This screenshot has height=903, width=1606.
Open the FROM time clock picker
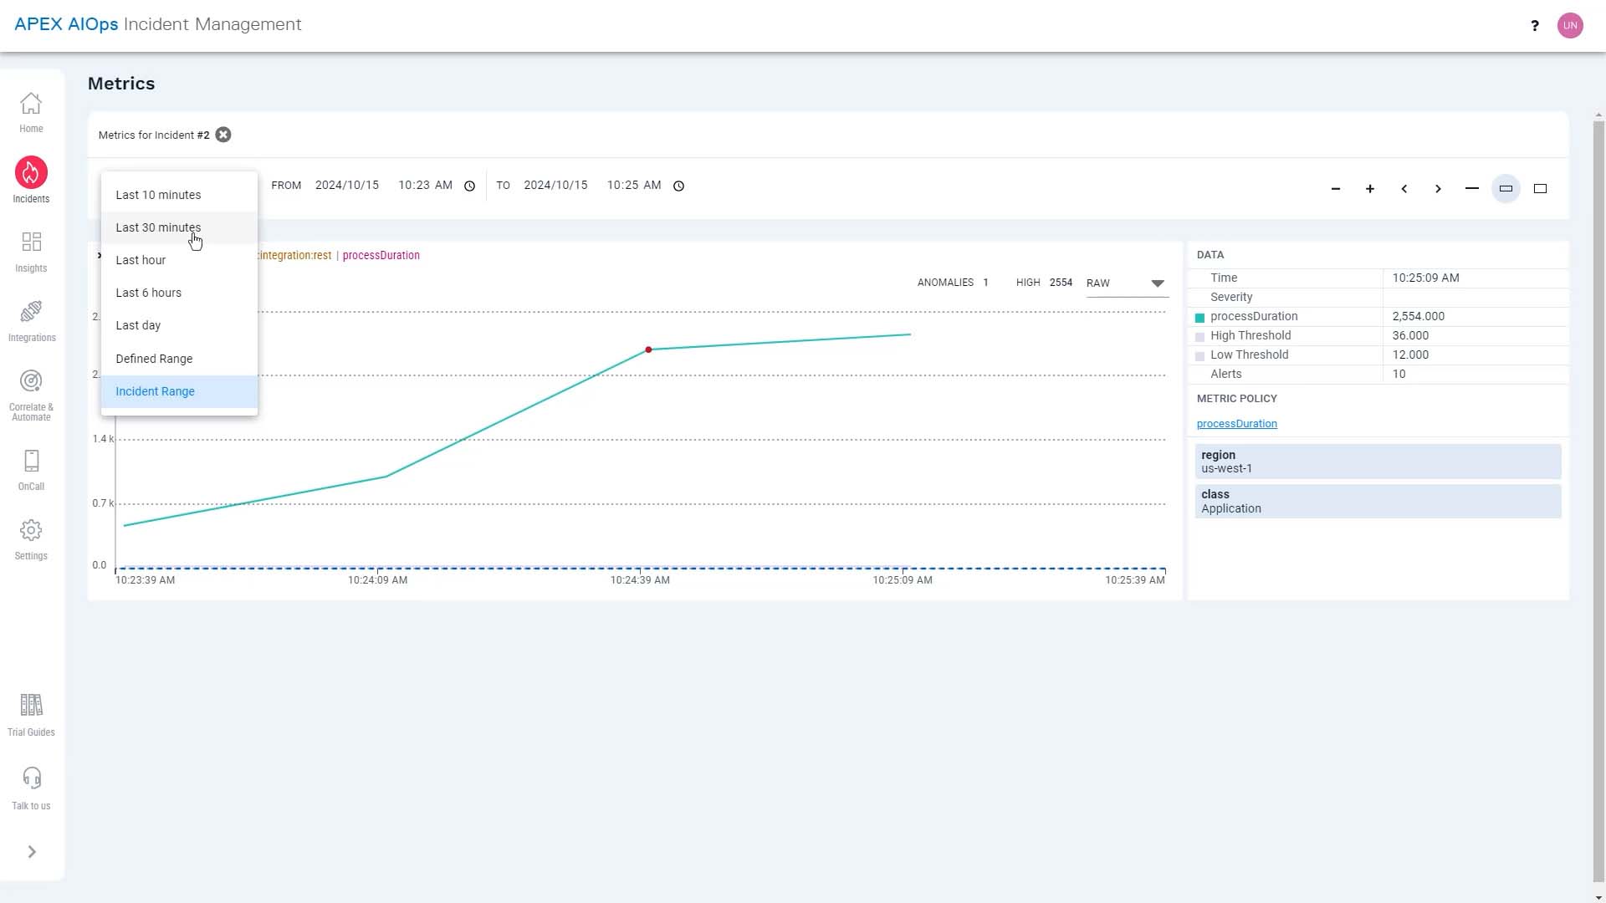coord(470,186)
